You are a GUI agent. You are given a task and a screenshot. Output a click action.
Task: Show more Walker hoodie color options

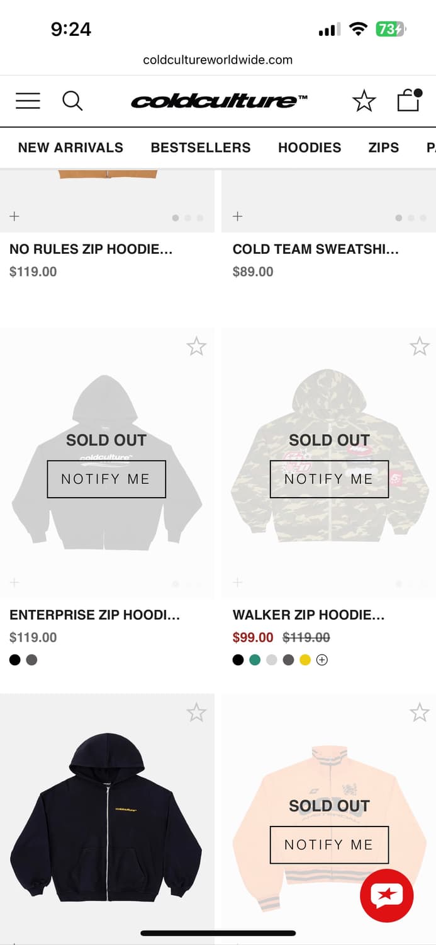coord(322,660)
